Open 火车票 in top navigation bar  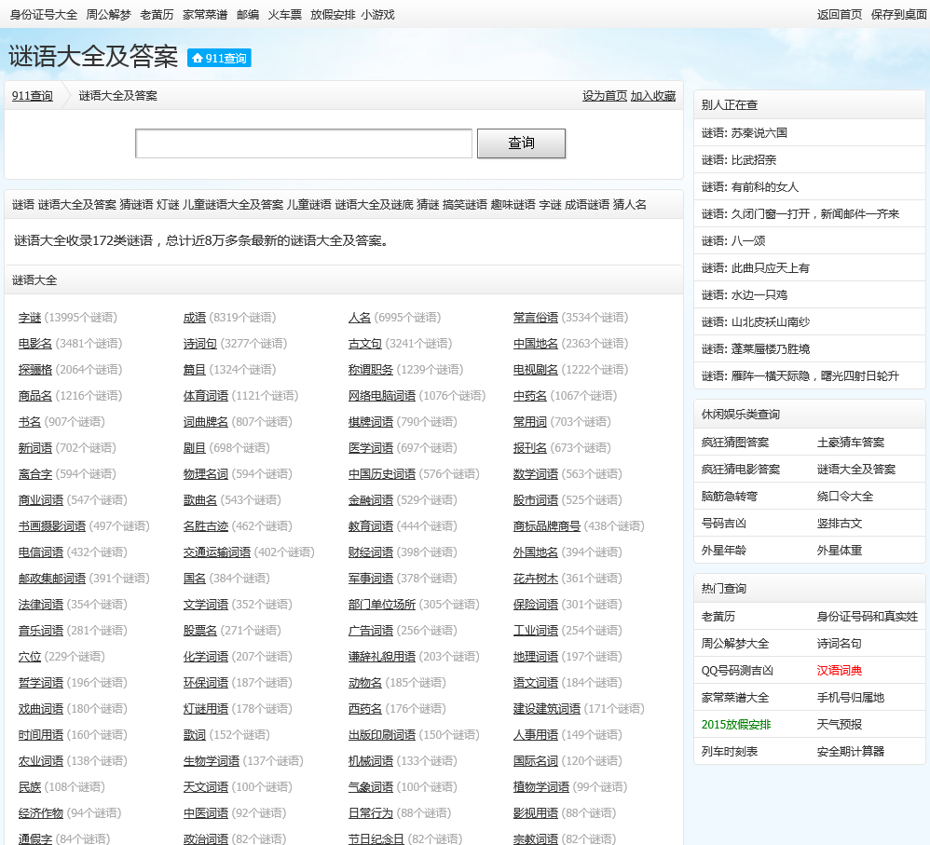pos(284,14)
